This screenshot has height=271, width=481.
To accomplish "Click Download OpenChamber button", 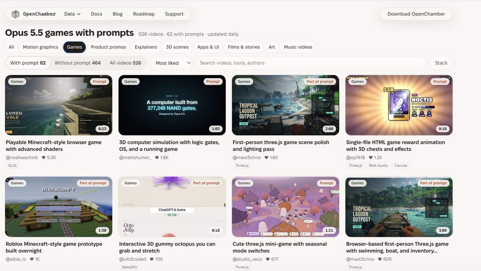I will (x=416, y=14).
